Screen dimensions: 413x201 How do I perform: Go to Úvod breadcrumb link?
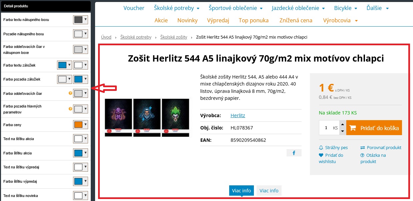pyautogui.click(x=106, y=37)
